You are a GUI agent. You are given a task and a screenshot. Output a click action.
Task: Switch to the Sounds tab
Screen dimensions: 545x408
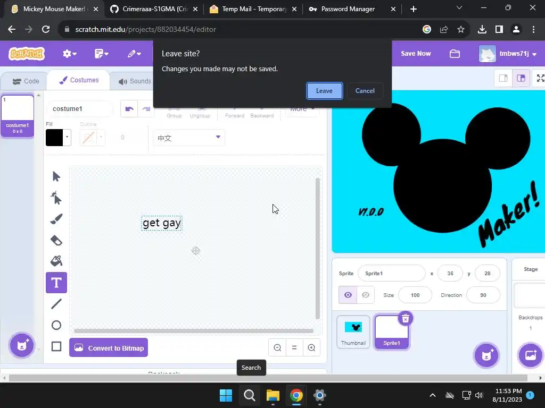click(x=135, y=81)
